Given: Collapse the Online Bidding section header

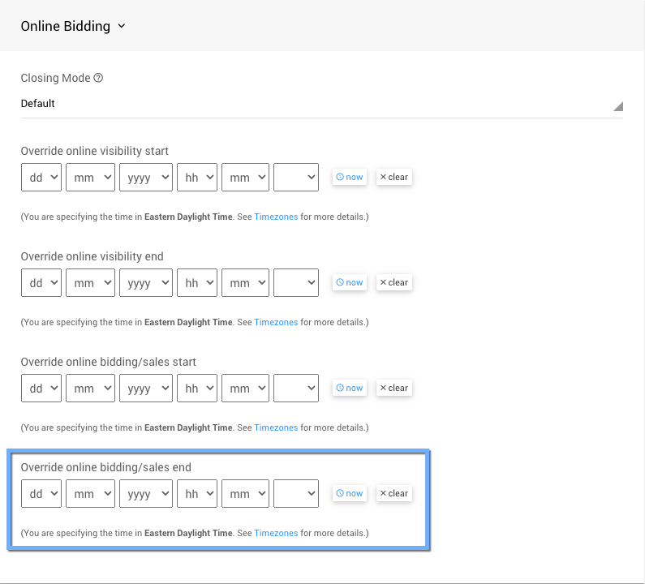Looking at the screenshot, I should (73, 26).
